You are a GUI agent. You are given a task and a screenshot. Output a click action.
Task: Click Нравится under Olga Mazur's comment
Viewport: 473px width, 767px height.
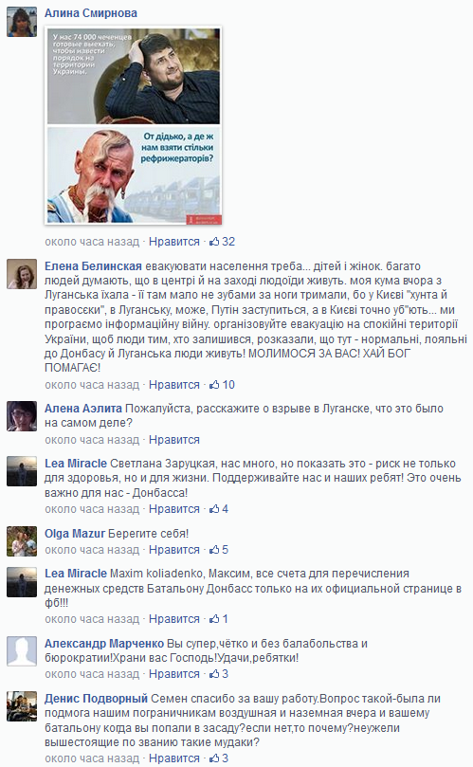(174, 549)
